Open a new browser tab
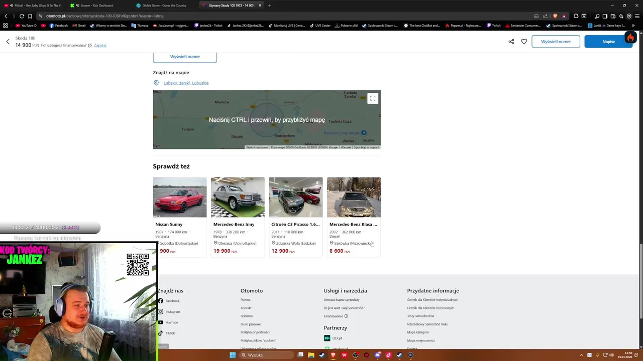Image resolution: width=643 pixels, height=361 pixels. point(270,5)
